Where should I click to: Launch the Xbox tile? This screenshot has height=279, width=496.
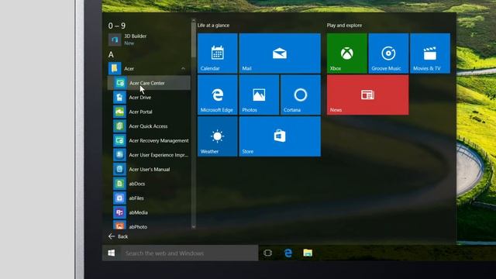pyautogui.click(x=347, y=53)
